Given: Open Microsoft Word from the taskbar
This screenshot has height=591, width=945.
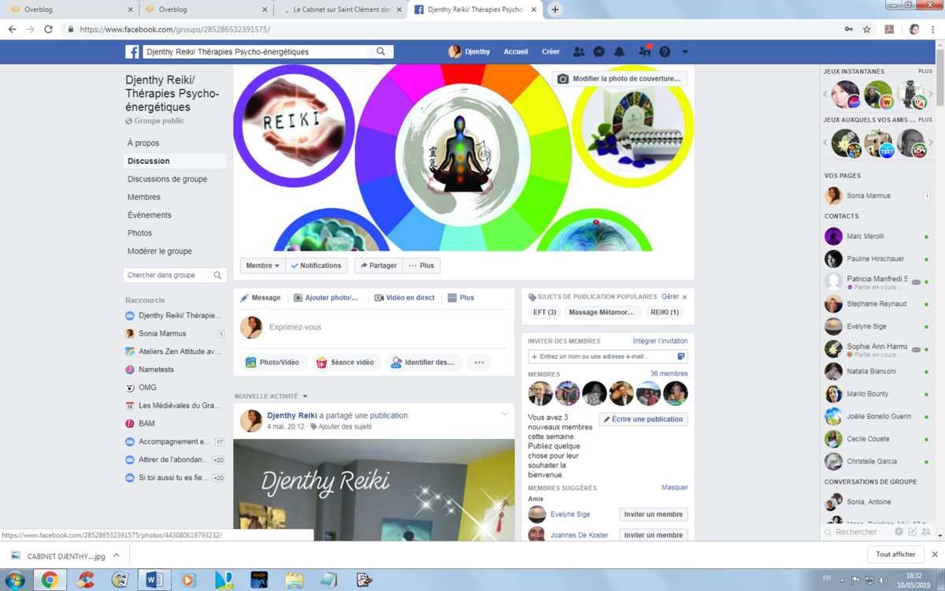Looking at the screenshot, I should pos(154,580).
